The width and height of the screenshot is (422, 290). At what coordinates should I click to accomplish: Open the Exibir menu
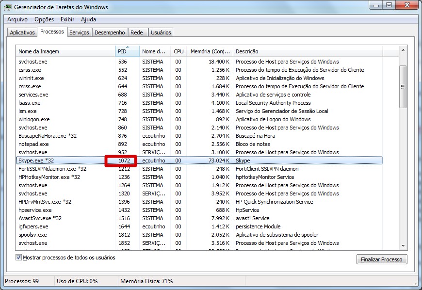(x=67, y=19)
